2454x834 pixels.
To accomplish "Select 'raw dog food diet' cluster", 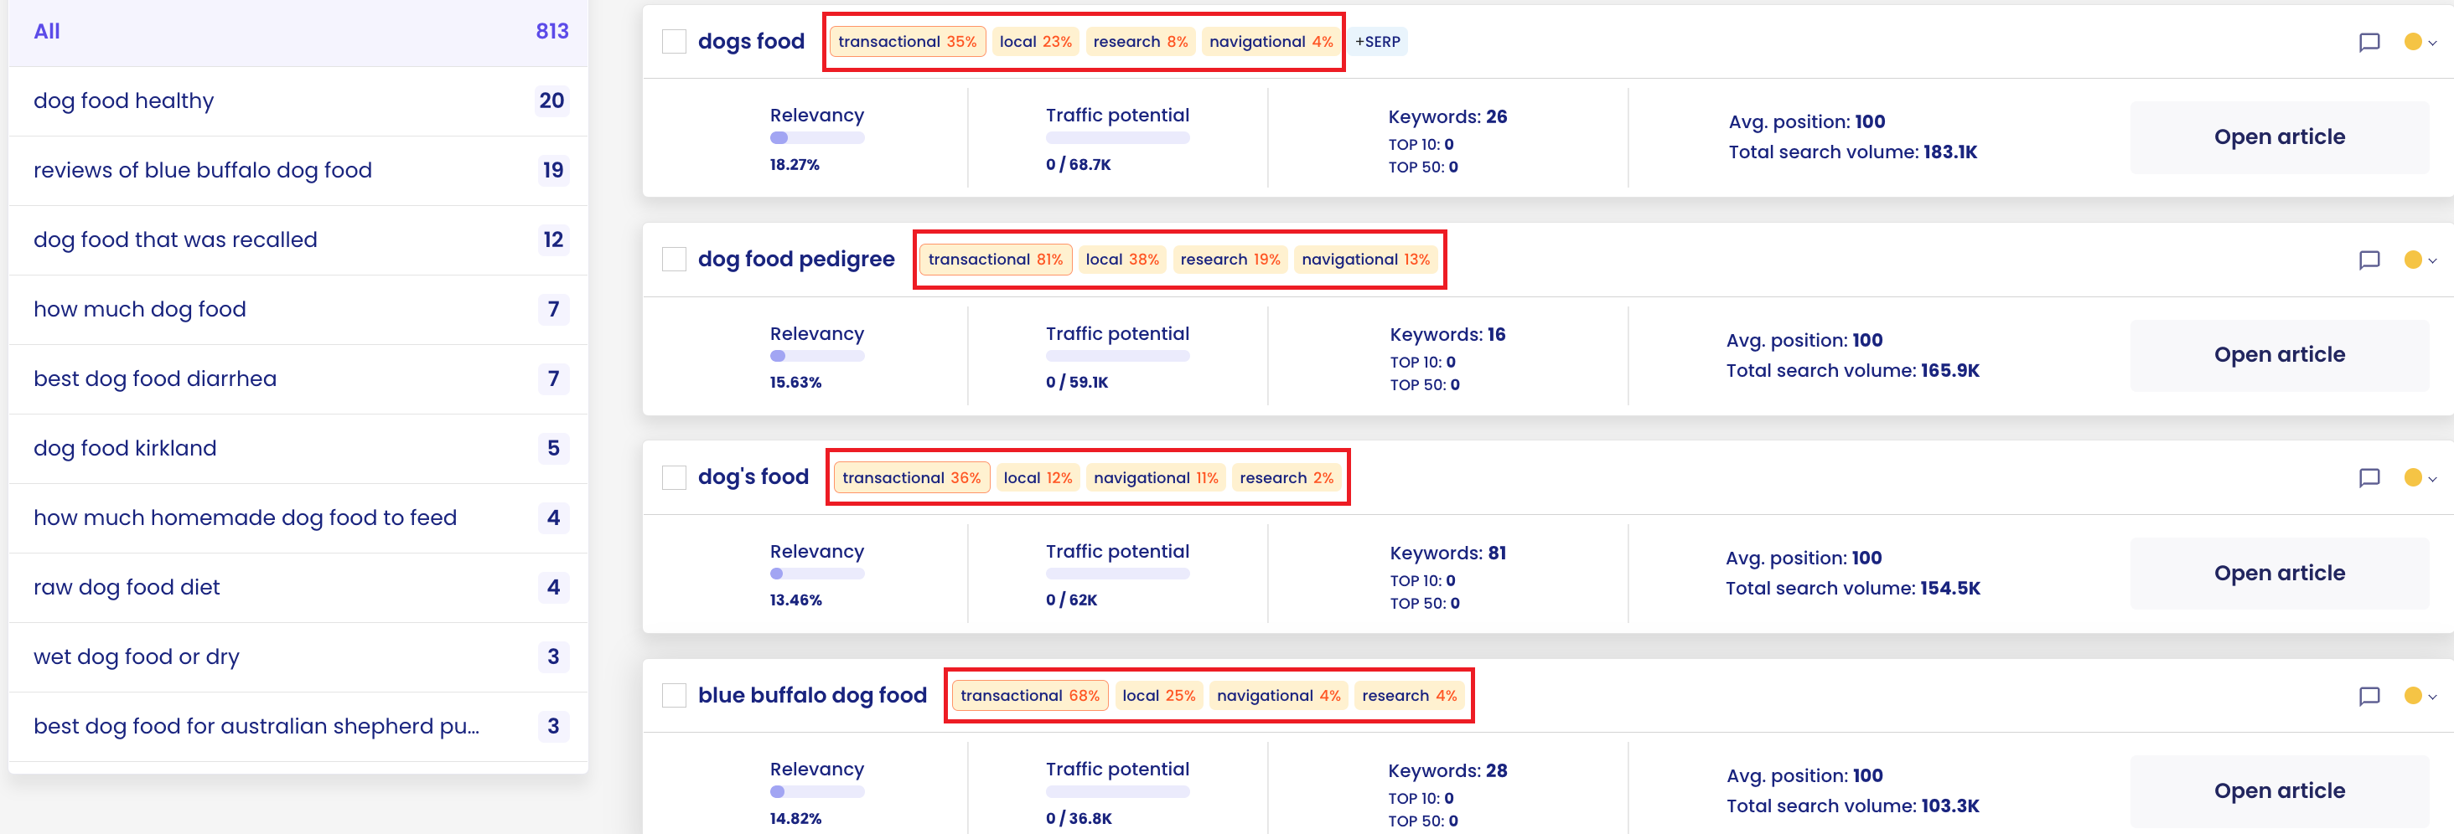I will pyautogui.click(x=298, y=588).
